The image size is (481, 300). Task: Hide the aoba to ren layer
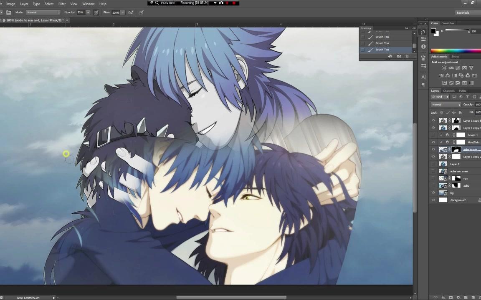point(433,150)
